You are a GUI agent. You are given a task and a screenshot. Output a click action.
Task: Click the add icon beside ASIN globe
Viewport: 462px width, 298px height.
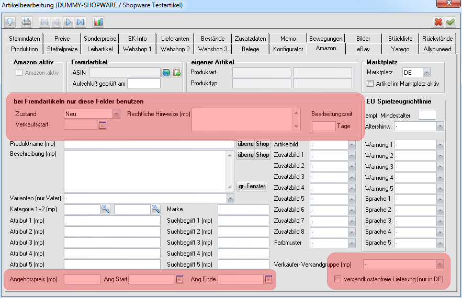(x=177, y=73)
